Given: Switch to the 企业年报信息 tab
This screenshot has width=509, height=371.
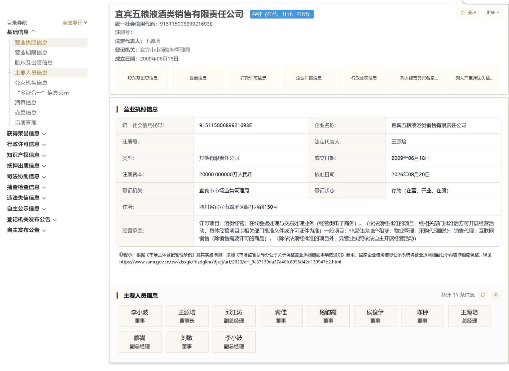Looking at the screenshot, I should point(309,78).
